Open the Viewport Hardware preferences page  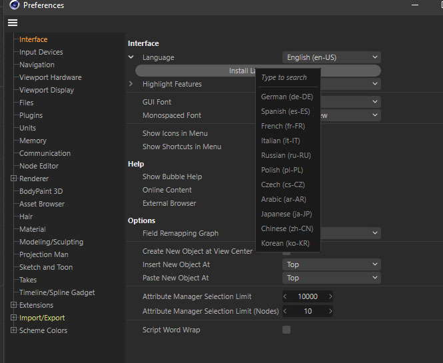51,77
